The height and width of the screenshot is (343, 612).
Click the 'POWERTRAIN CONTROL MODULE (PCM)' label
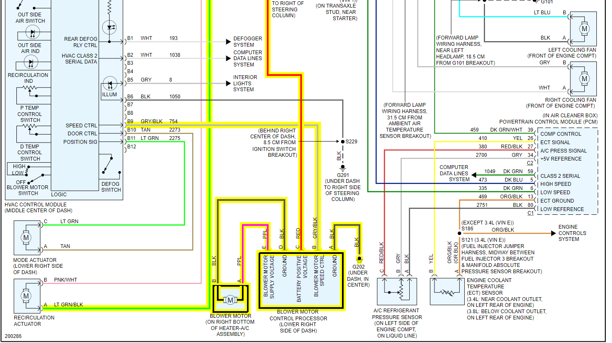click(x=548, y=121)
